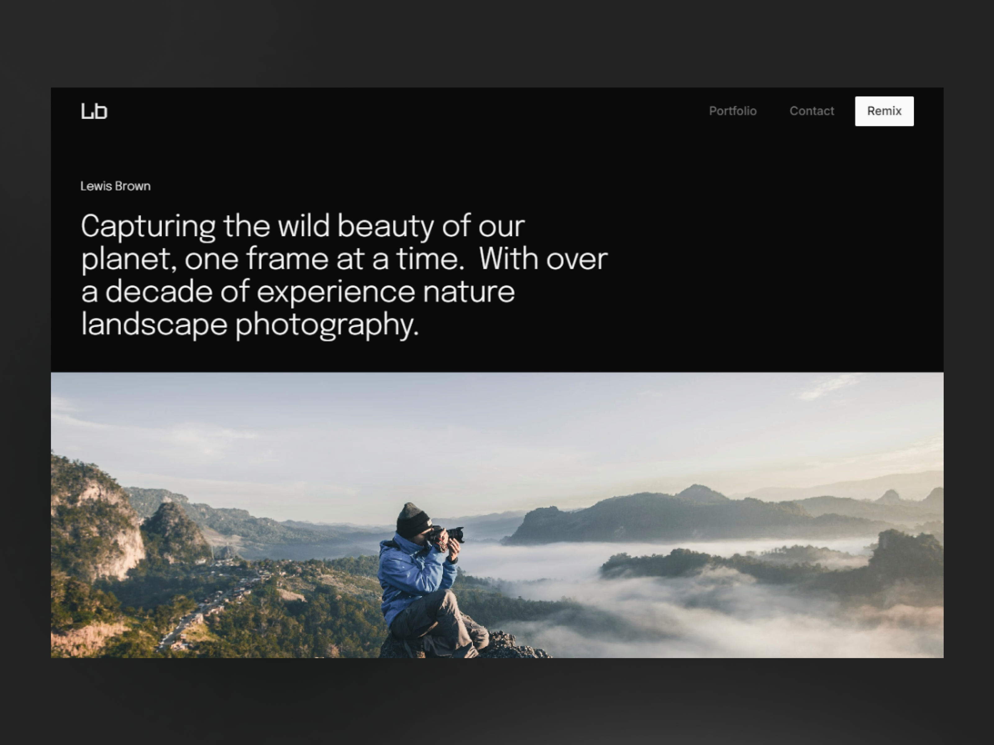This screenshot has width=994, height=745.
Task: Open the homepage via the Lb brand mark
Action: pyautogui.click(x=94, y=111)
